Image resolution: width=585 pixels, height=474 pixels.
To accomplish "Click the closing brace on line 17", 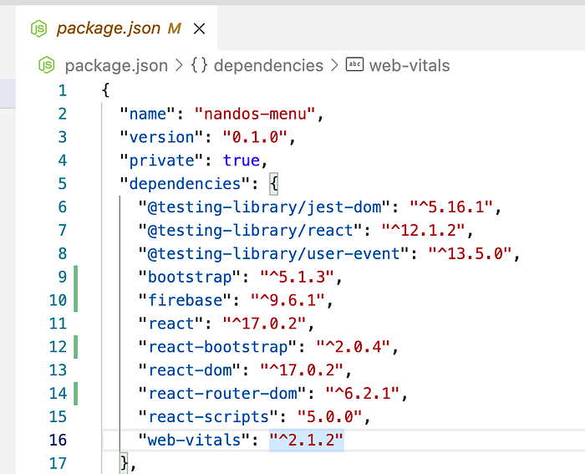I will [125, 463].
